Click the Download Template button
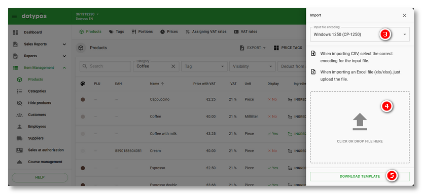 pos(360,177)
